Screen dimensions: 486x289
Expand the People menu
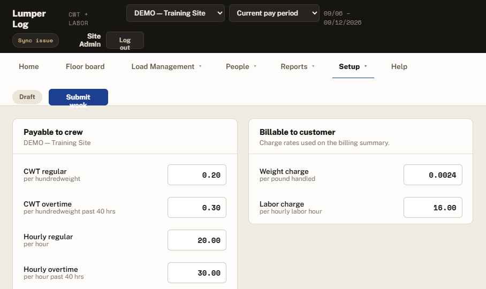[x=241, y=66]
